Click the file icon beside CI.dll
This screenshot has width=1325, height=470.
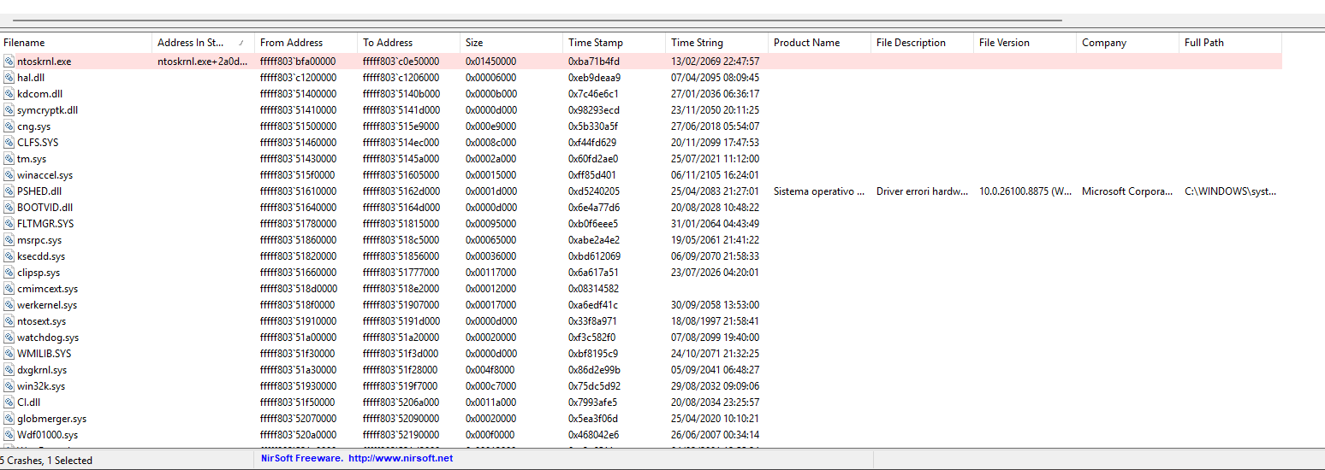click(9, 402)
